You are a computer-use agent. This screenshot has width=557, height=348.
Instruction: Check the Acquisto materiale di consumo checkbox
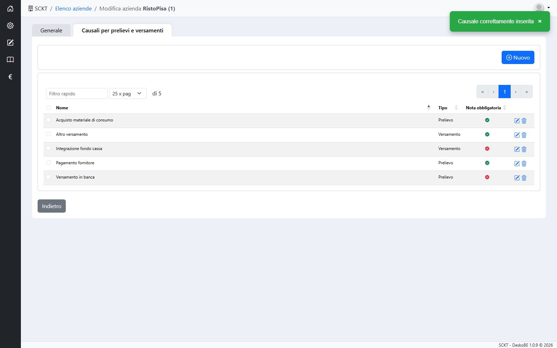pyautogui.click(x=48, y=120)
